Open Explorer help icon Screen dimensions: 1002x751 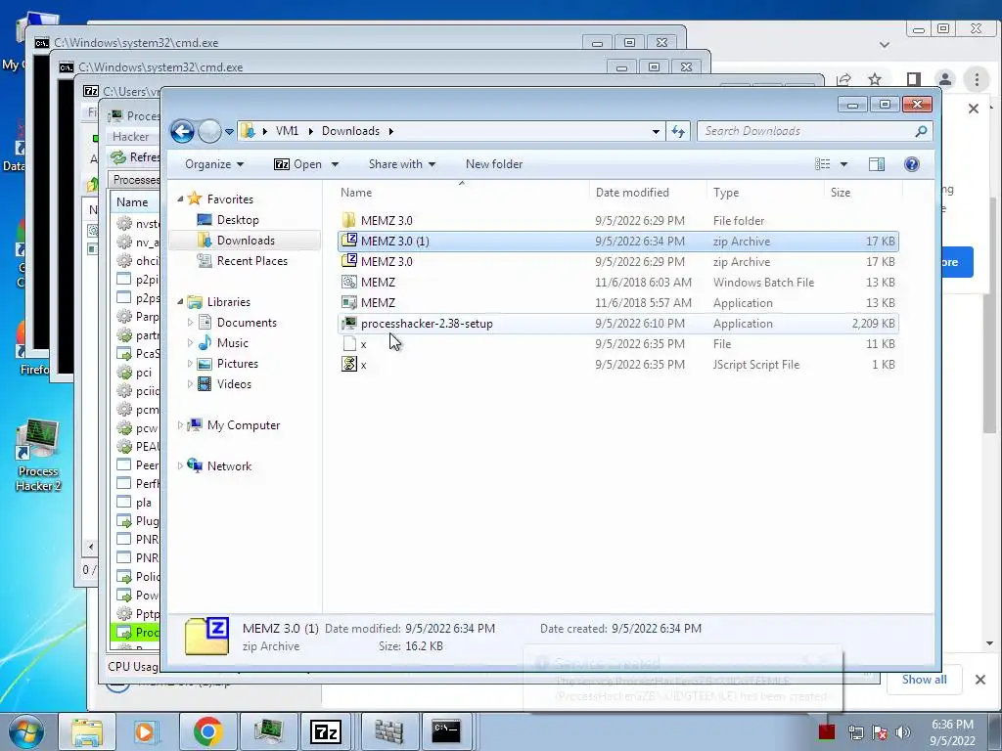pos(912,164)
